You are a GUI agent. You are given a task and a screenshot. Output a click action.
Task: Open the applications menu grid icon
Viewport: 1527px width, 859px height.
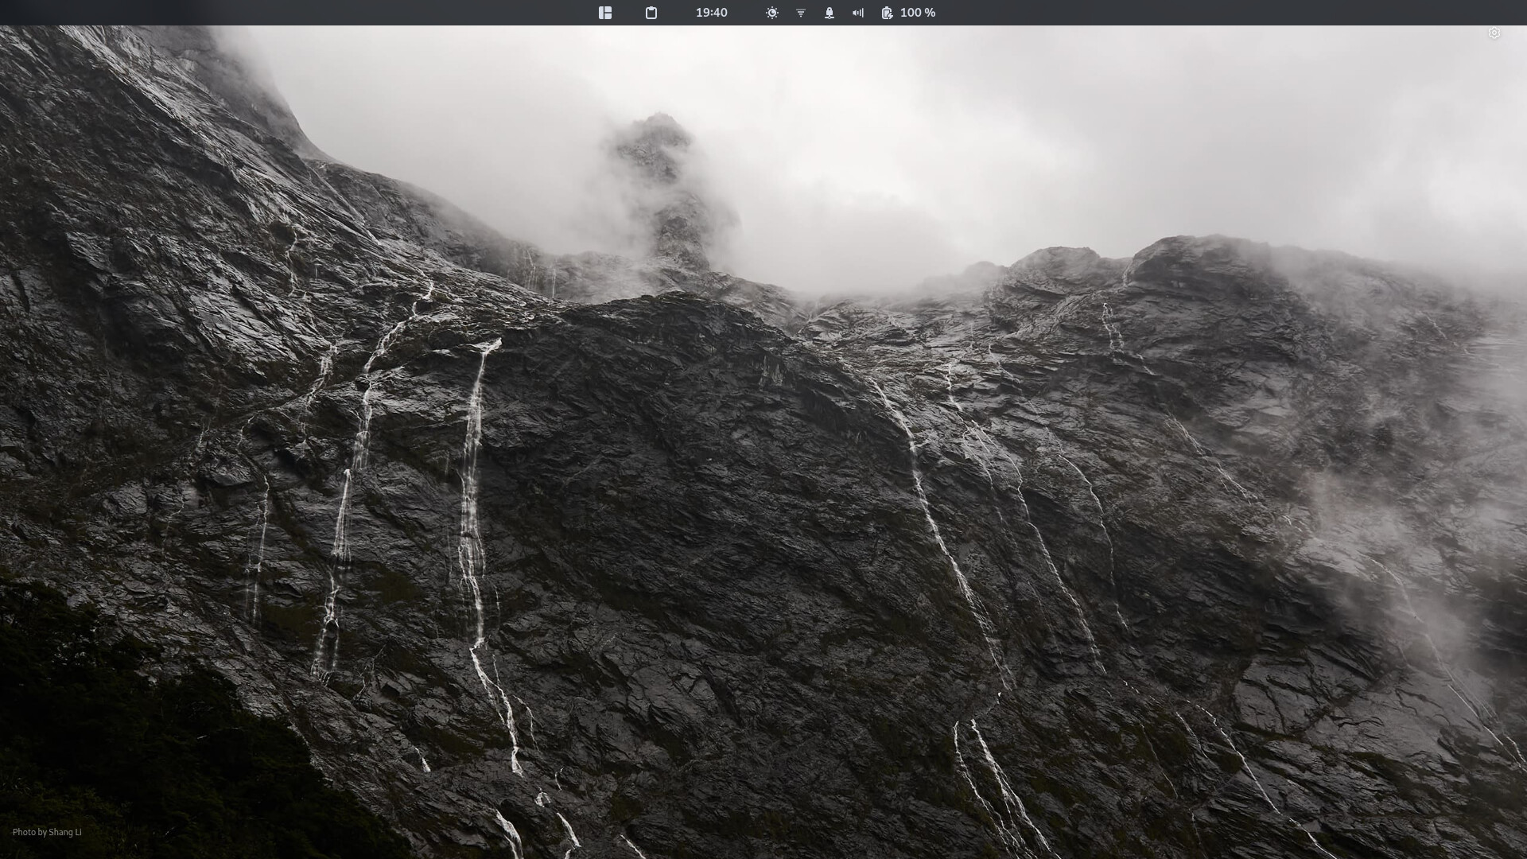click(x=605, y=13)
